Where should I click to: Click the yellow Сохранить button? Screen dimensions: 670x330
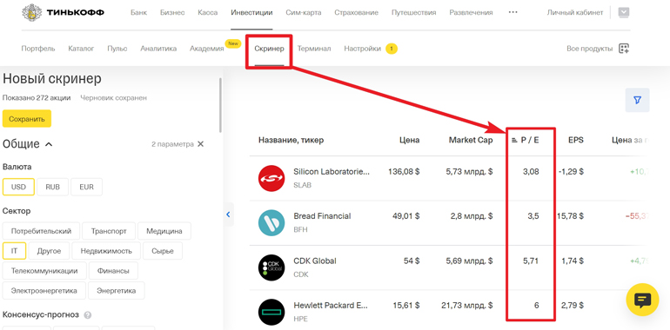(27, 119)
